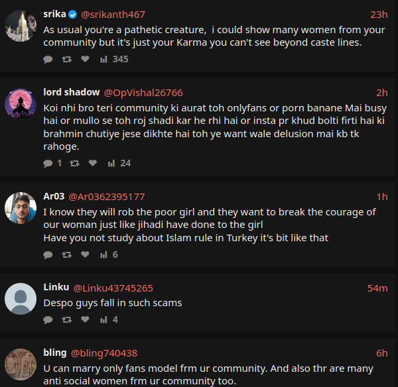Image resolution: width=398 pixels, height=387 pixels.
Task: Open the 54m timestamp on Linku's tweet
Action: point(377,288)
